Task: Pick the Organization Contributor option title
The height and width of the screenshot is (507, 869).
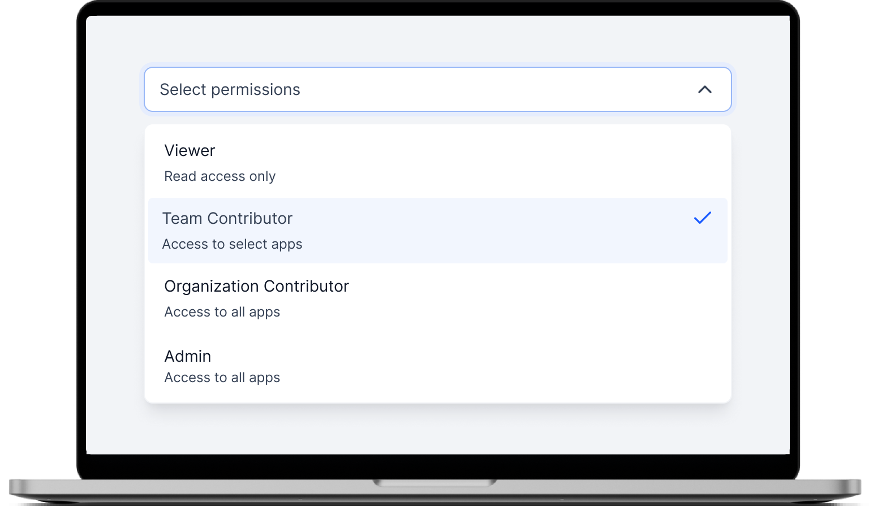Action: (256, 286)
